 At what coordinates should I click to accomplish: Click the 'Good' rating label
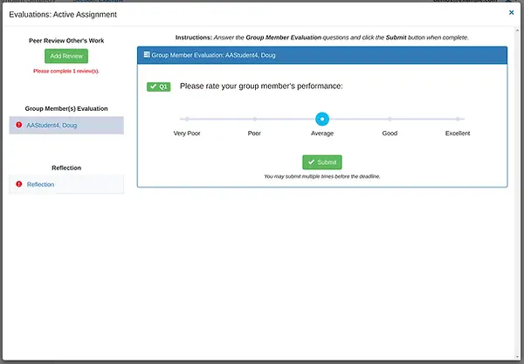(390, 134)
